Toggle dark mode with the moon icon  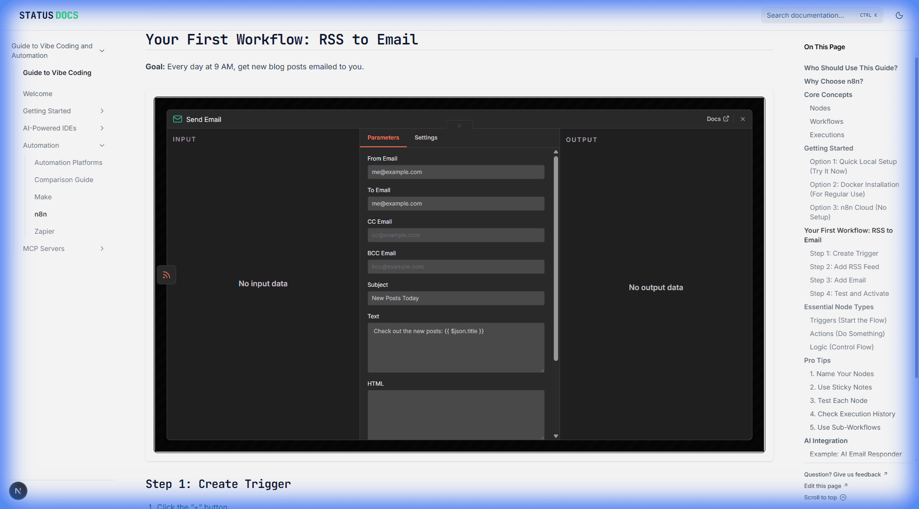(899, 15)
